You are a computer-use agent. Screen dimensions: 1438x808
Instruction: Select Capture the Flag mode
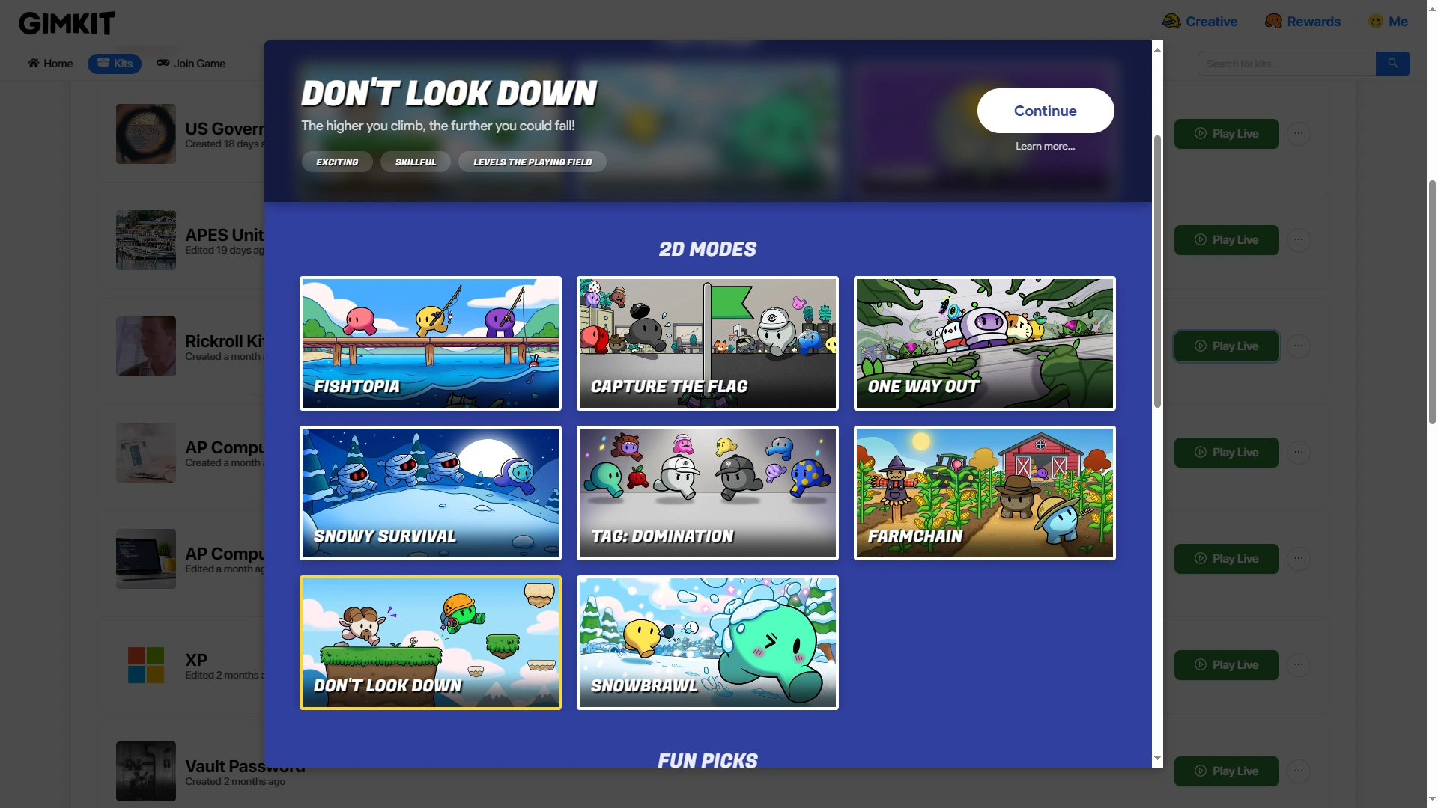(708, 343)
